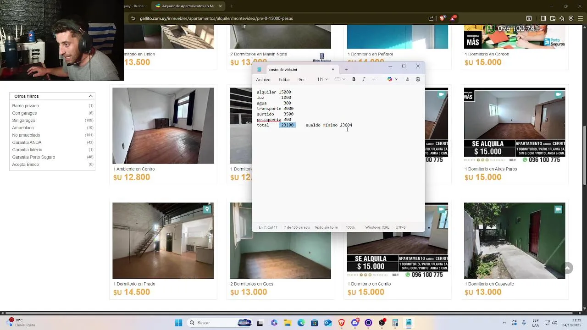Screen dimensions: 587x330
Task: Open Calculator from the taskbar
Action: coord(395,323)
